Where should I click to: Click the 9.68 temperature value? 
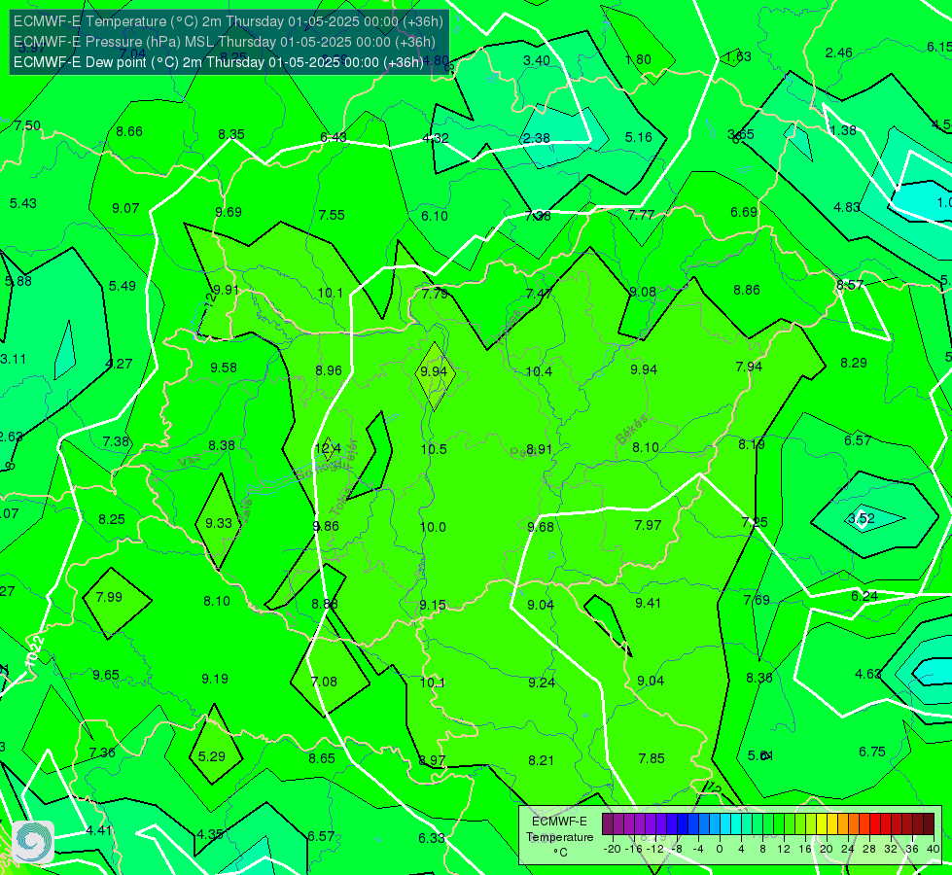tap(541, 527)
